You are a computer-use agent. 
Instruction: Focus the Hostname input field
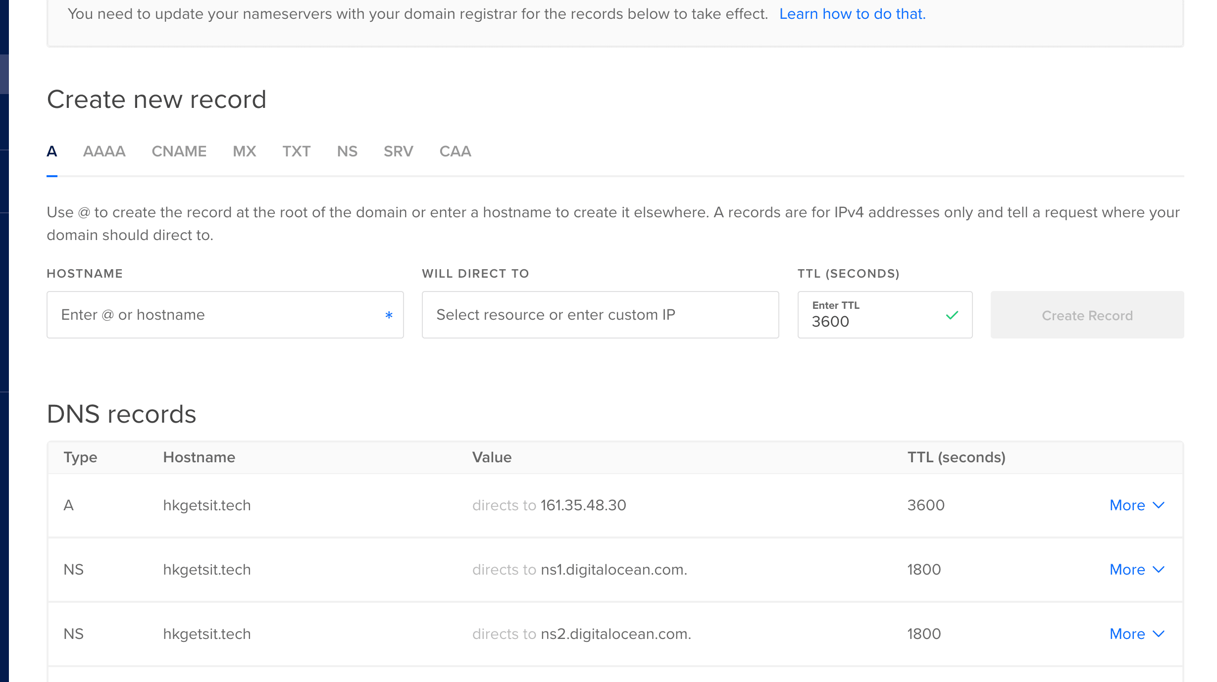tap(225, 315)
